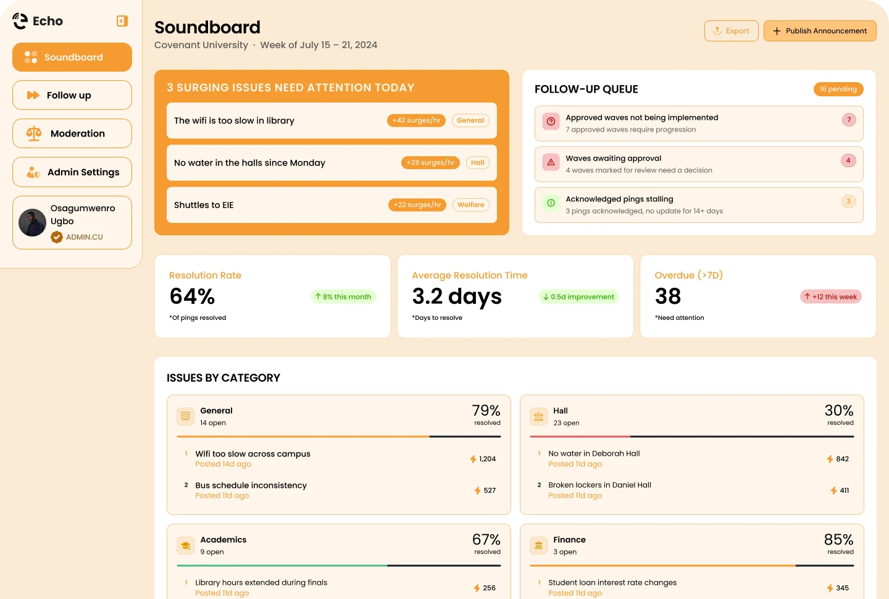Click the '0.5d improvement' badge
The height and width of the screenshot is (599, 889).
[x=578, y=297]
